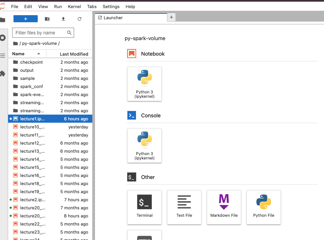Launch Python 3 notebook from Notebook section
324x240 pixels.
pos(144,84)
